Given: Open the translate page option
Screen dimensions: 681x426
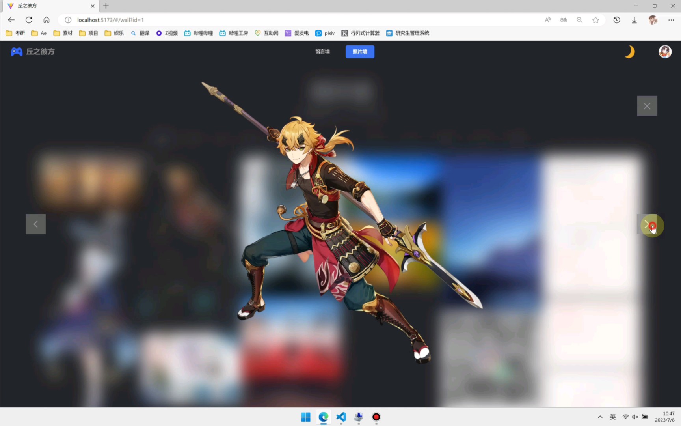Looking at the screenshot, I should tap(564, 20).
